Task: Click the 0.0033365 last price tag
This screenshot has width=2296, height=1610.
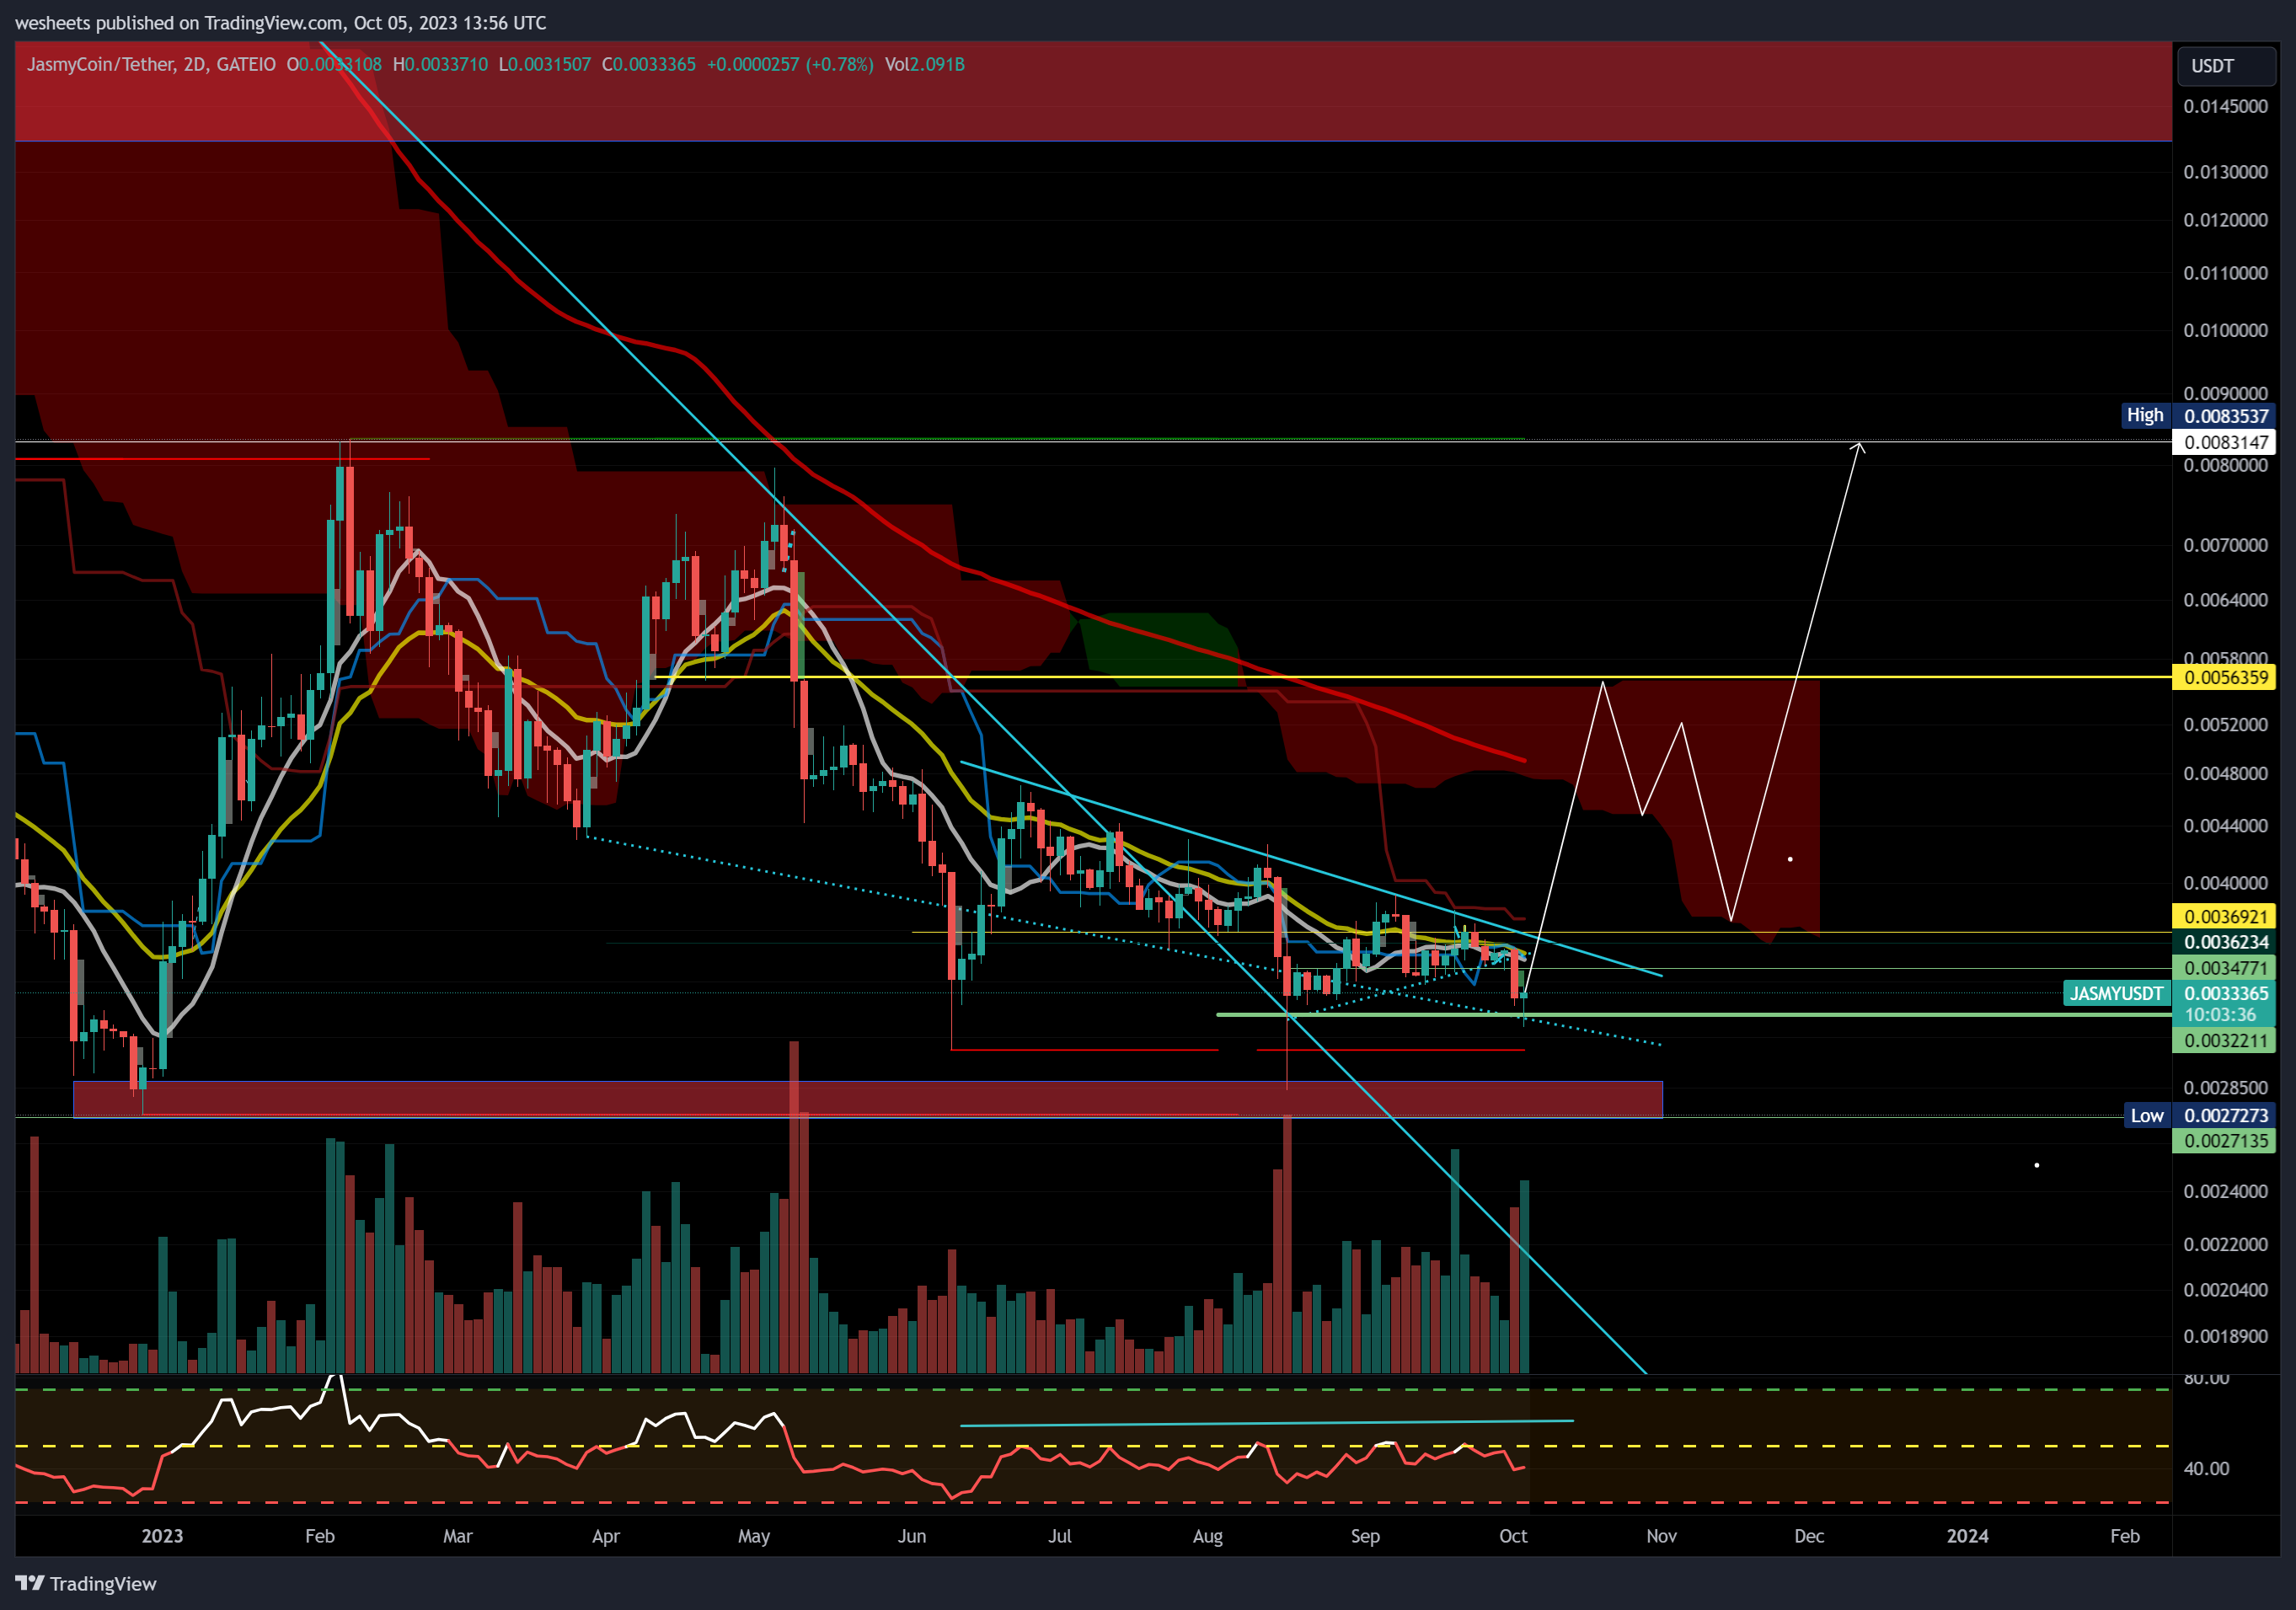Action: tap(2225, 993)
